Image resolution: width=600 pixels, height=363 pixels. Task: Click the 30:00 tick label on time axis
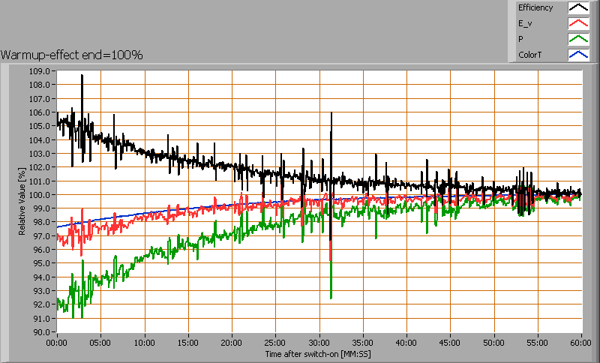click(319, 342)
